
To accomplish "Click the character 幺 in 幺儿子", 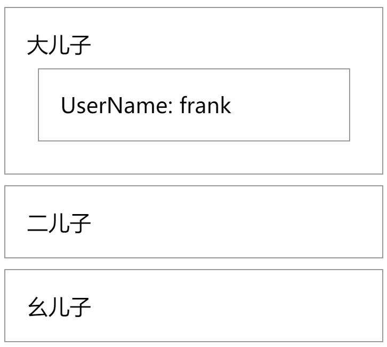I will (37, 307).
